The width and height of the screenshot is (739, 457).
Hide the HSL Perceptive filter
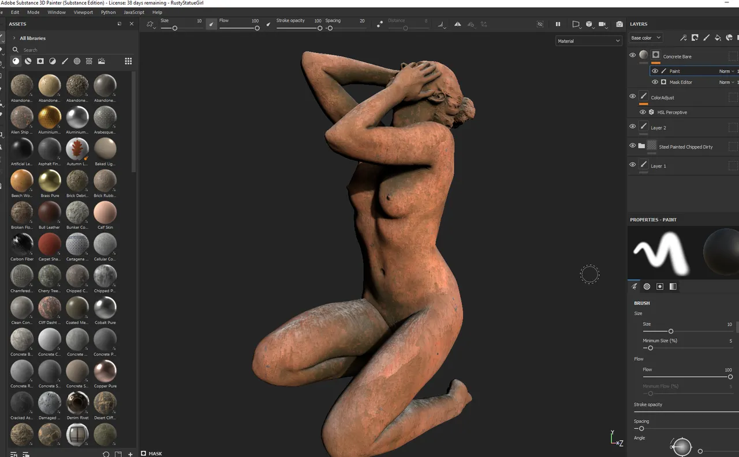[x=643, y=112]
